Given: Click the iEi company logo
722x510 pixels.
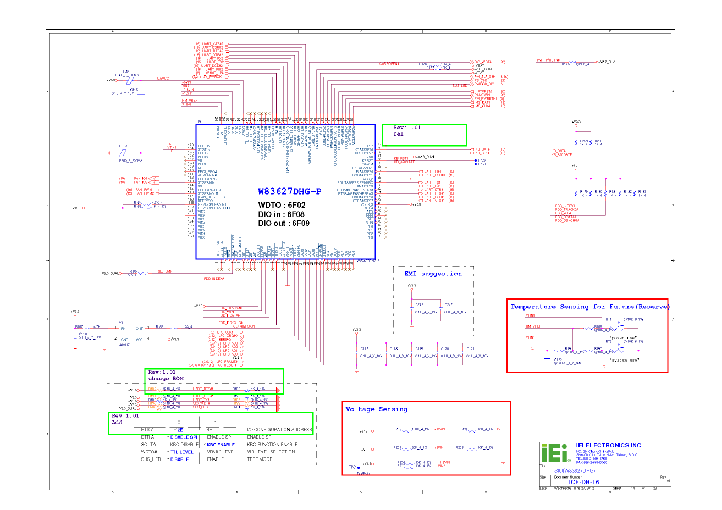Looking at the screenshot, I should point(556,453).
